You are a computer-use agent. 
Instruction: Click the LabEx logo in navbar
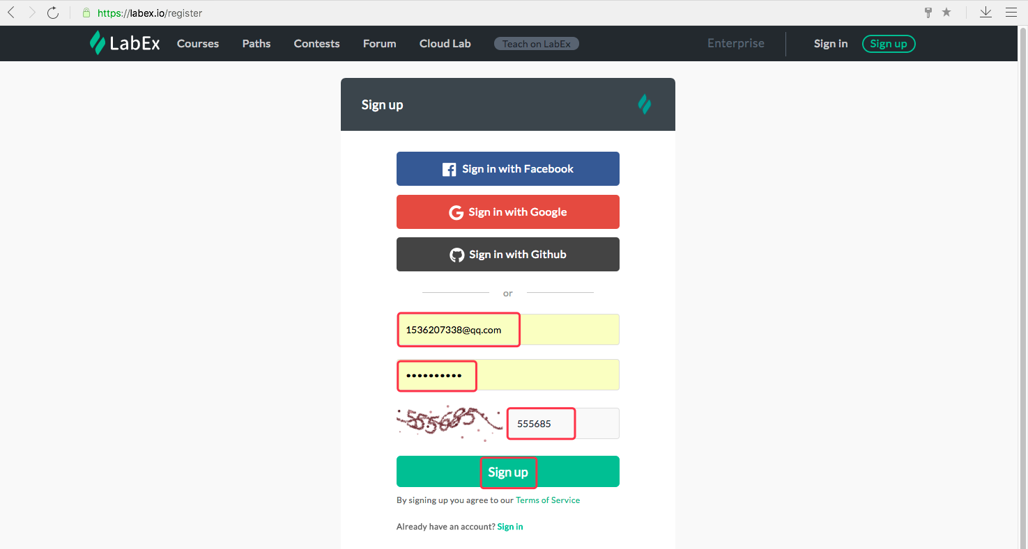pos(125,43)
